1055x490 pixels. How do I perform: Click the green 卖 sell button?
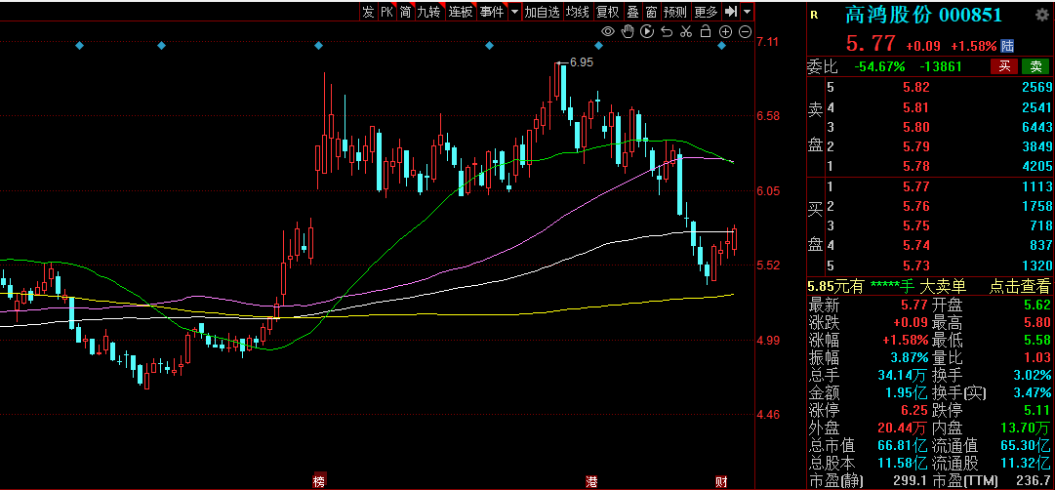tap(1035, 66)
